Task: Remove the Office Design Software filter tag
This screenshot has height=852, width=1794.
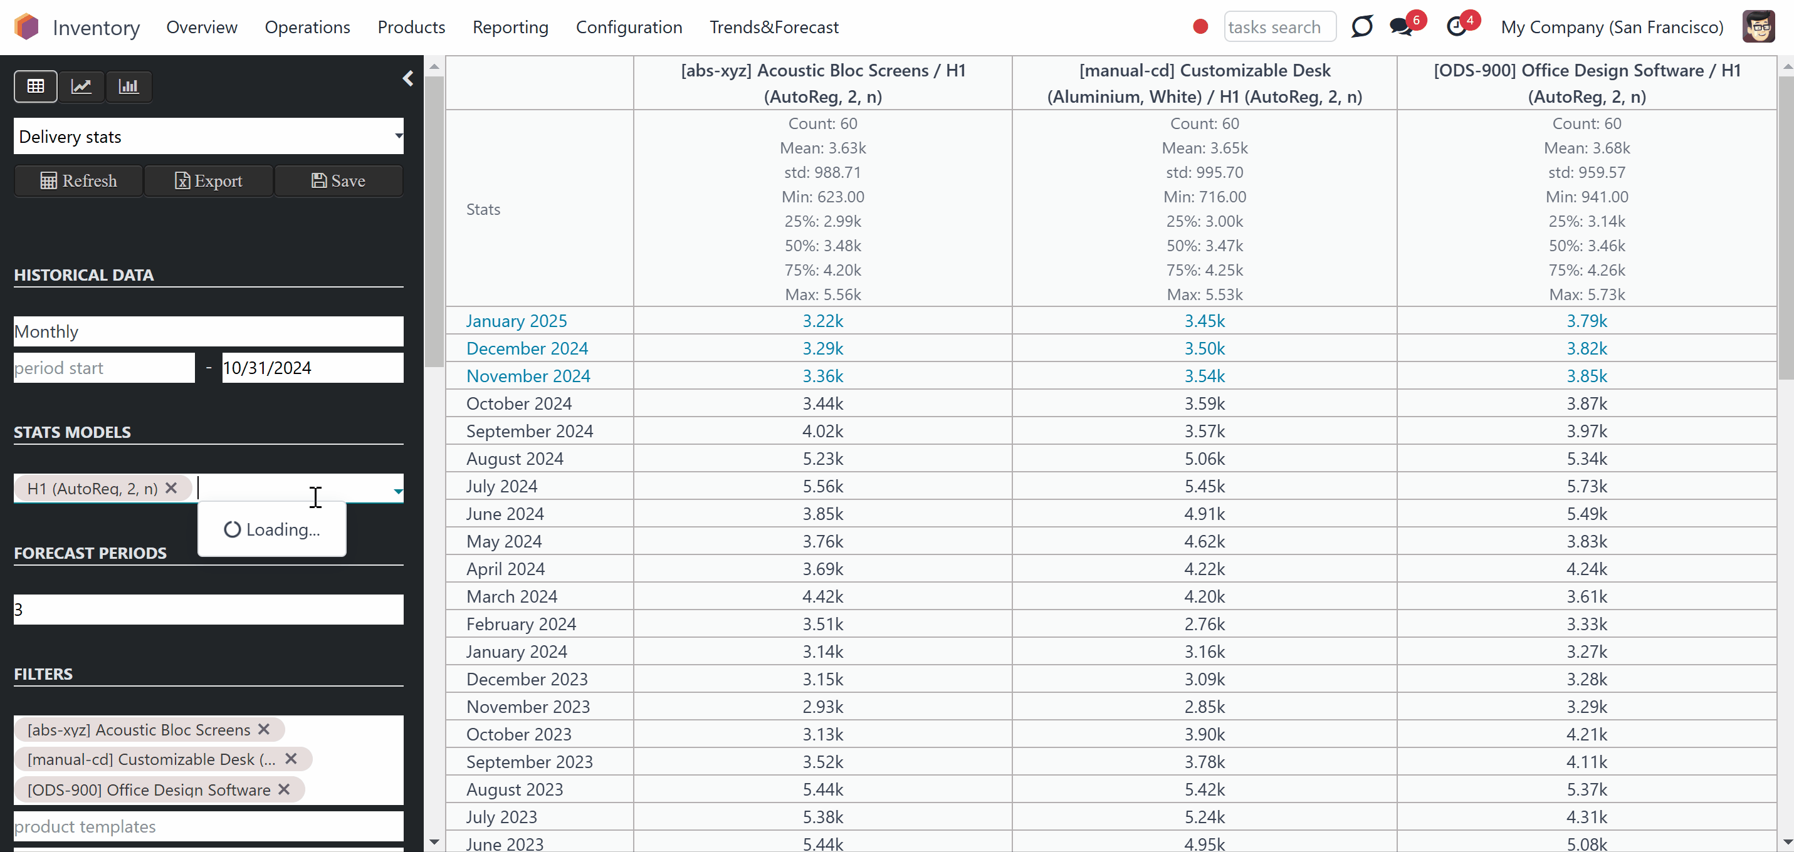Action: 284,789
